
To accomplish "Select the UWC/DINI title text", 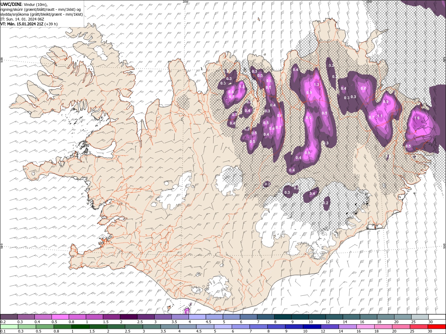I will click(x=11, y=4).
